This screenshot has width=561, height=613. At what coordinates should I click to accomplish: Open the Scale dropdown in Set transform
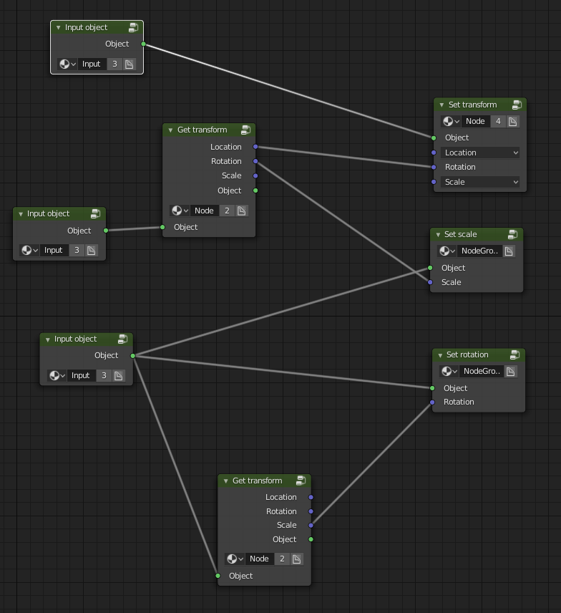point(480,182)
